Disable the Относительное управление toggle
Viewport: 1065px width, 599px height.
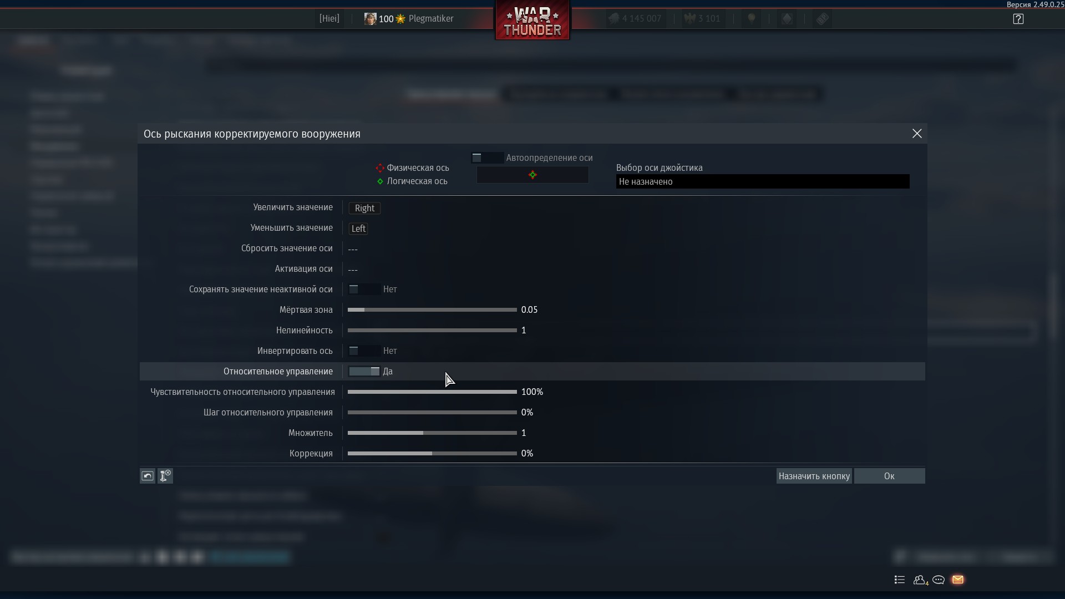pos(363,372)
